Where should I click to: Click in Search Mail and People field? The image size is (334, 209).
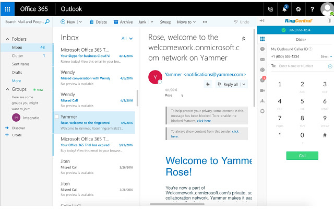(25, 21)
